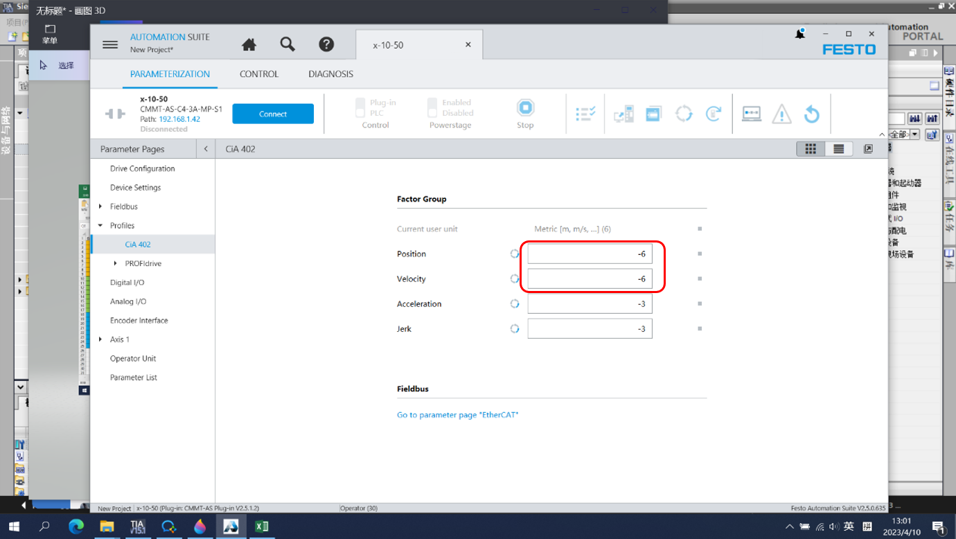This screenshot has width=956, height=539.
Task: Open the Automation Suite home page
Action: point(249,45)
